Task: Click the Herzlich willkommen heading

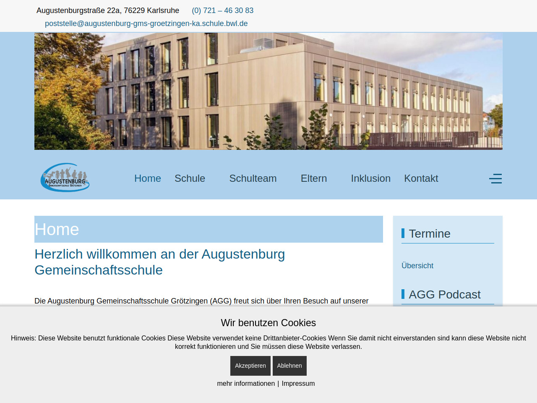Action: [159, 262]
